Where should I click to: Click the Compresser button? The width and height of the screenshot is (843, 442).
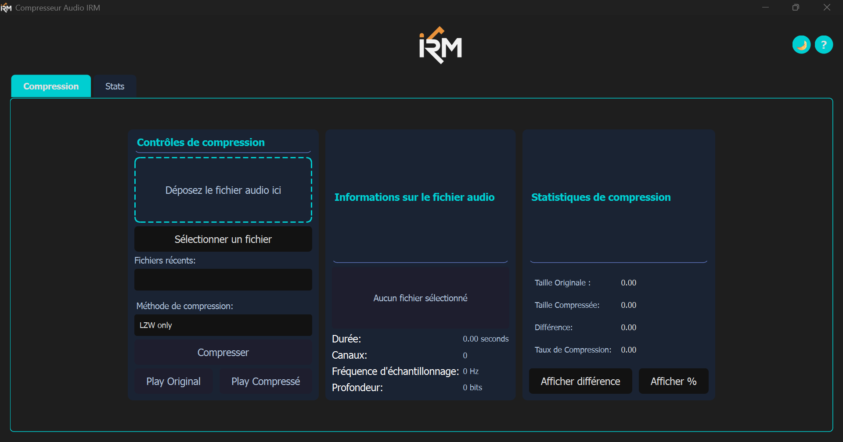click(x=223, y=353)
